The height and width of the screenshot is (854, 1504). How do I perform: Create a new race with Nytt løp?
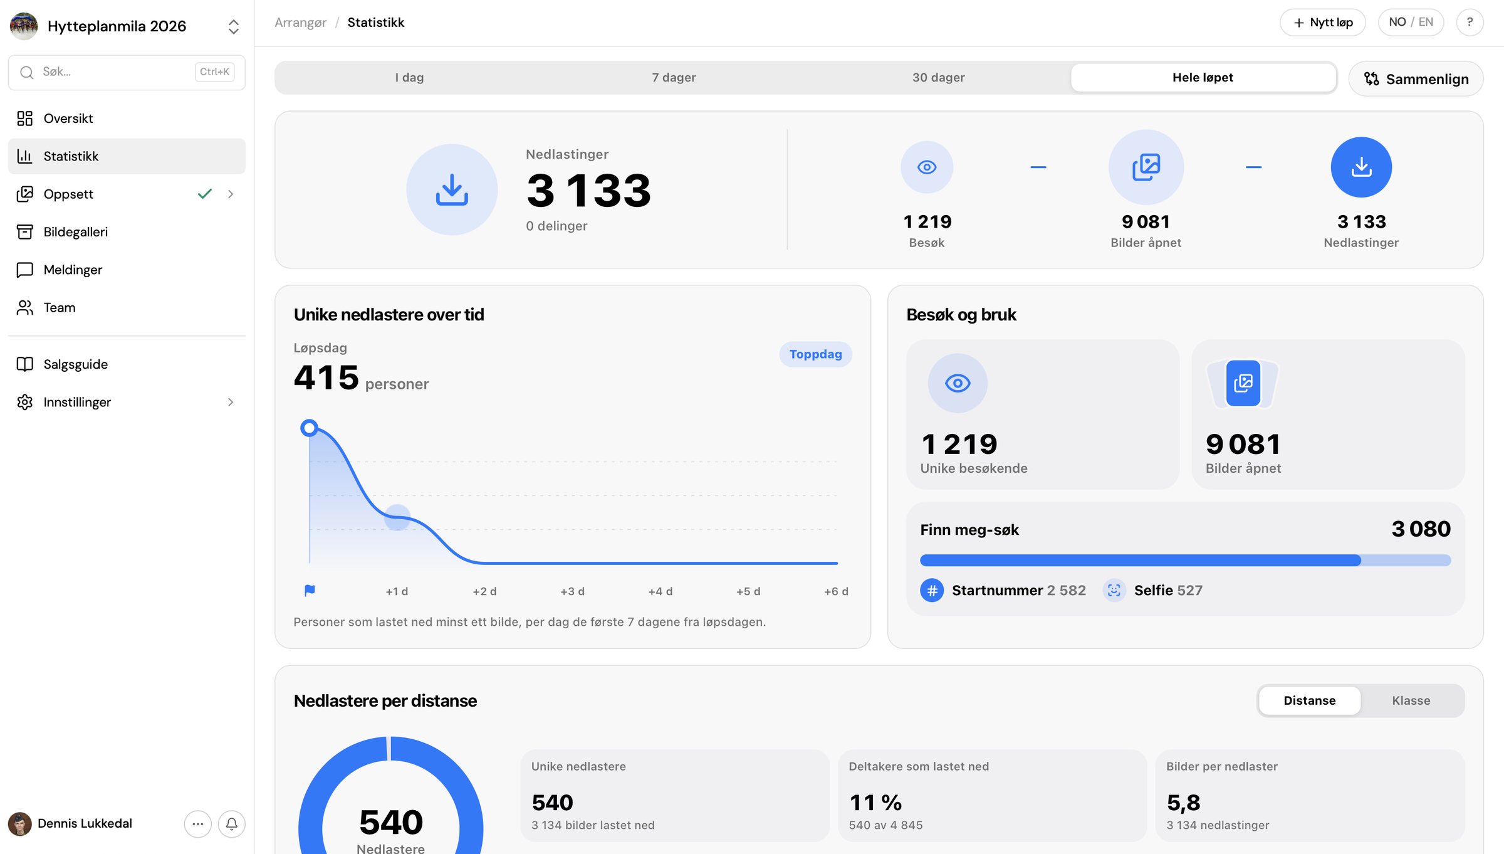click(x=1322, y=23)
